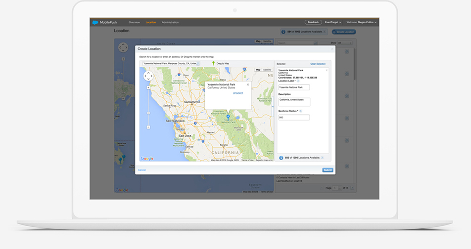Open the Show filter dropdown
The image size is (471, 249).
[345, 43]
